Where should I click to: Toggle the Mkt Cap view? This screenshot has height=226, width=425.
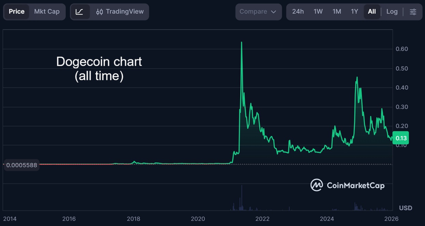[47, 11]
